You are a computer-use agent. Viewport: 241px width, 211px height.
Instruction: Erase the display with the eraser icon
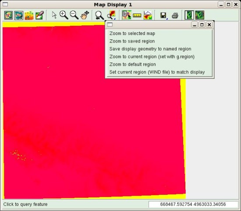[39, 15]
